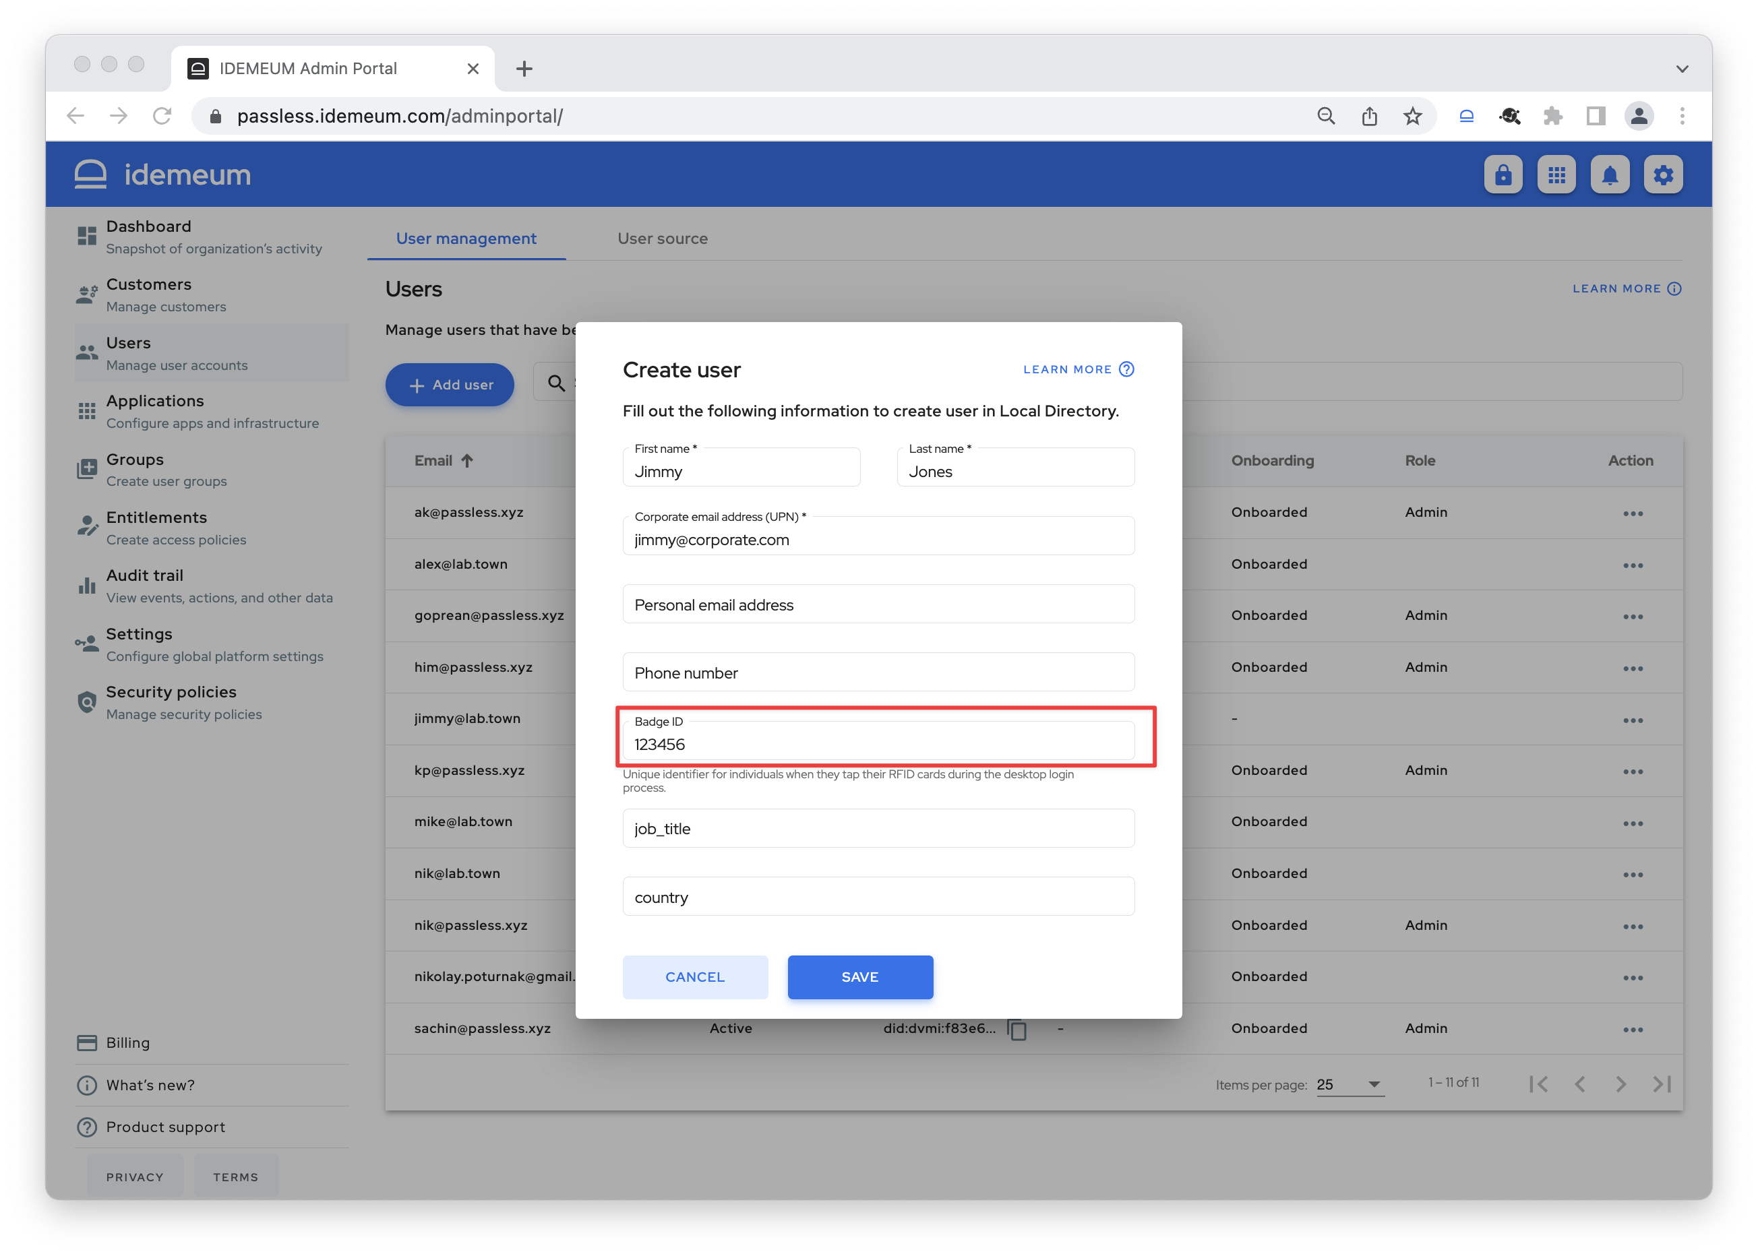Sort users table by Email column
The width and height of the screenshot is (1758, 1256).
click(444, 460)
